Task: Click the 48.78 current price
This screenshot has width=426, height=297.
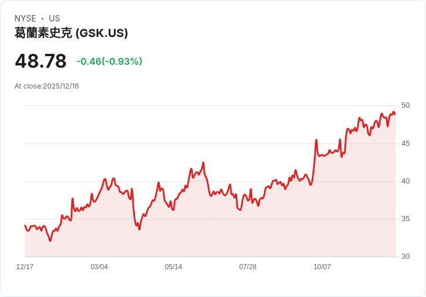Action: tap(41, 61)
